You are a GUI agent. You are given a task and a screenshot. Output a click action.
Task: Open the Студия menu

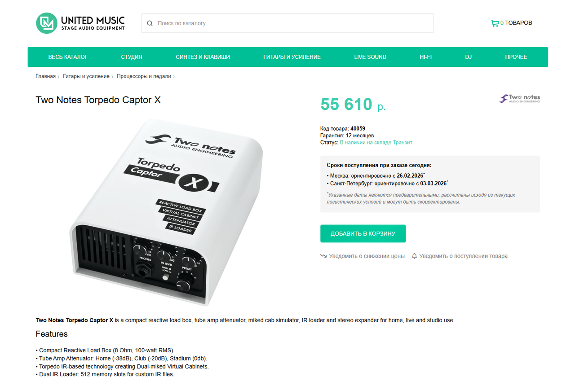pyautogui.click(x=132, y=57)
